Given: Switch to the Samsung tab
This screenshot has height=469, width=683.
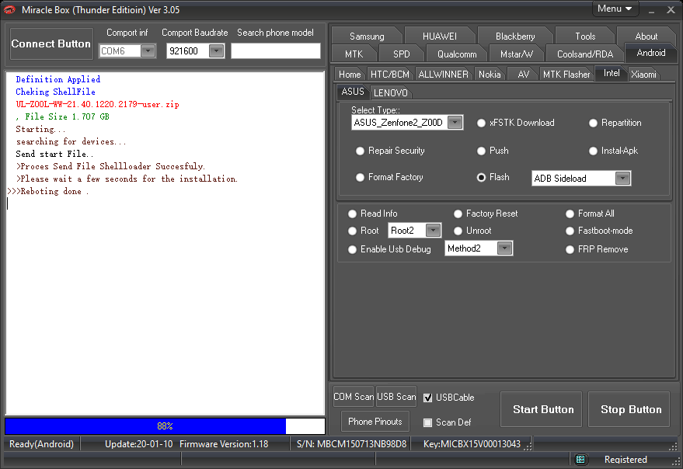Looking at the screenshot, I should pyautogui.click(x=367, y=36).
